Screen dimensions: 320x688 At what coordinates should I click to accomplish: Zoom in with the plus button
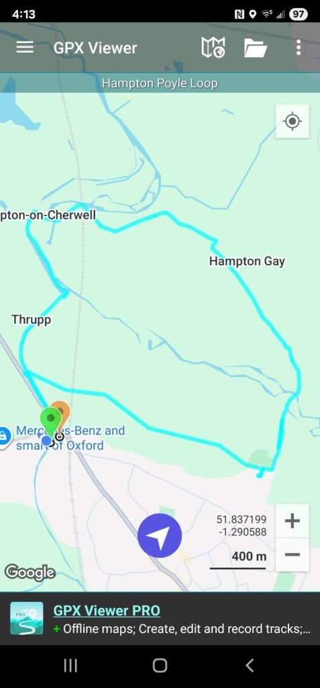click(292, 521)
